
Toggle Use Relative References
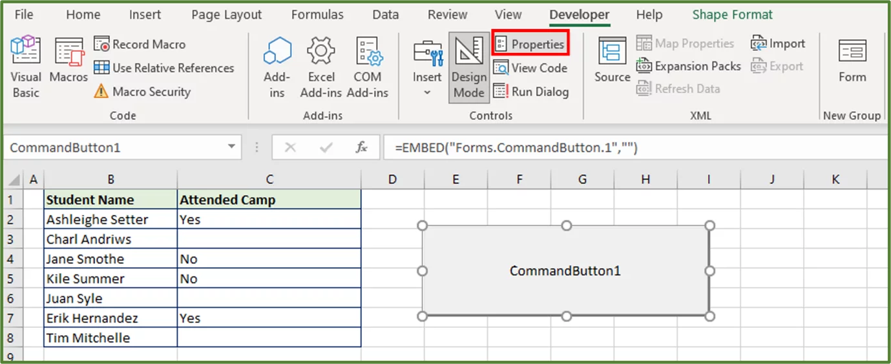[x=164, y=68]
